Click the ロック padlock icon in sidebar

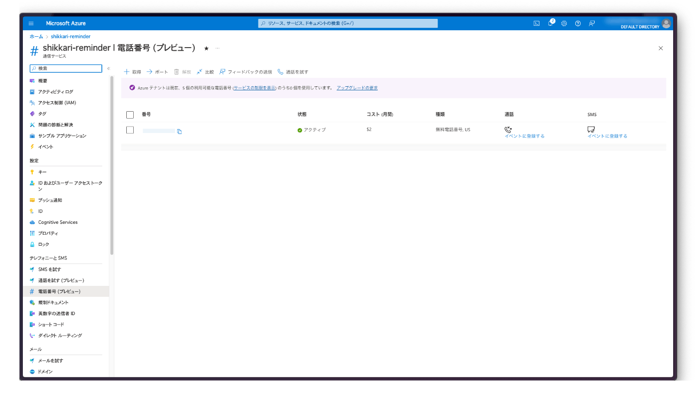[32, 244]
